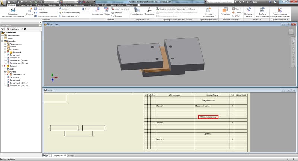Open the Спецификация bill of materials
This screenshot has width=298, height=161.
pyautogui.click(x=137, y=12)
